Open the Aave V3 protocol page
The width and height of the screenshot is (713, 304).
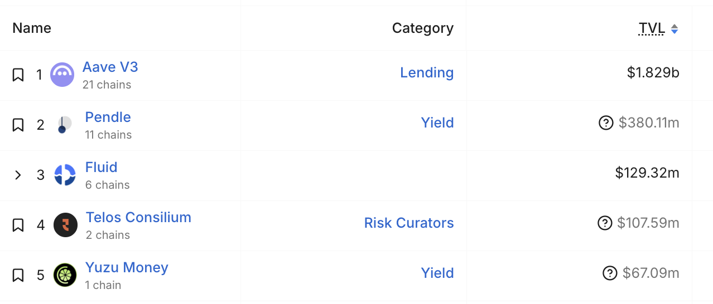[110, 67]
